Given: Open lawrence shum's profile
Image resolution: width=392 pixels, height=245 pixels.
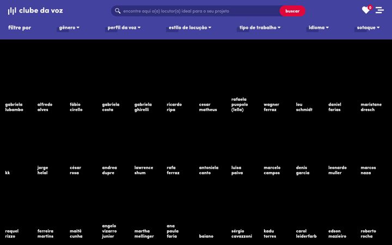Looking at the screenshot, I should pos(144,170).
